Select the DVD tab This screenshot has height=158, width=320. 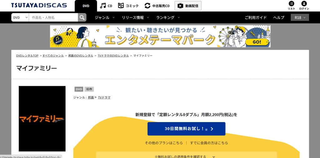pos(86,6)
